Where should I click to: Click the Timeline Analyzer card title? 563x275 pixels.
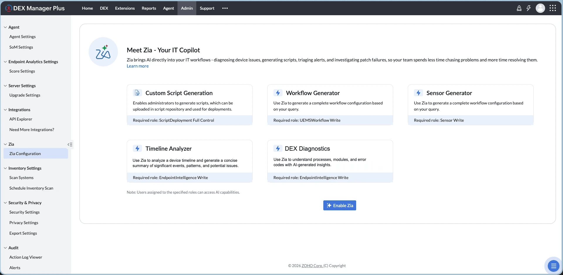168,149
